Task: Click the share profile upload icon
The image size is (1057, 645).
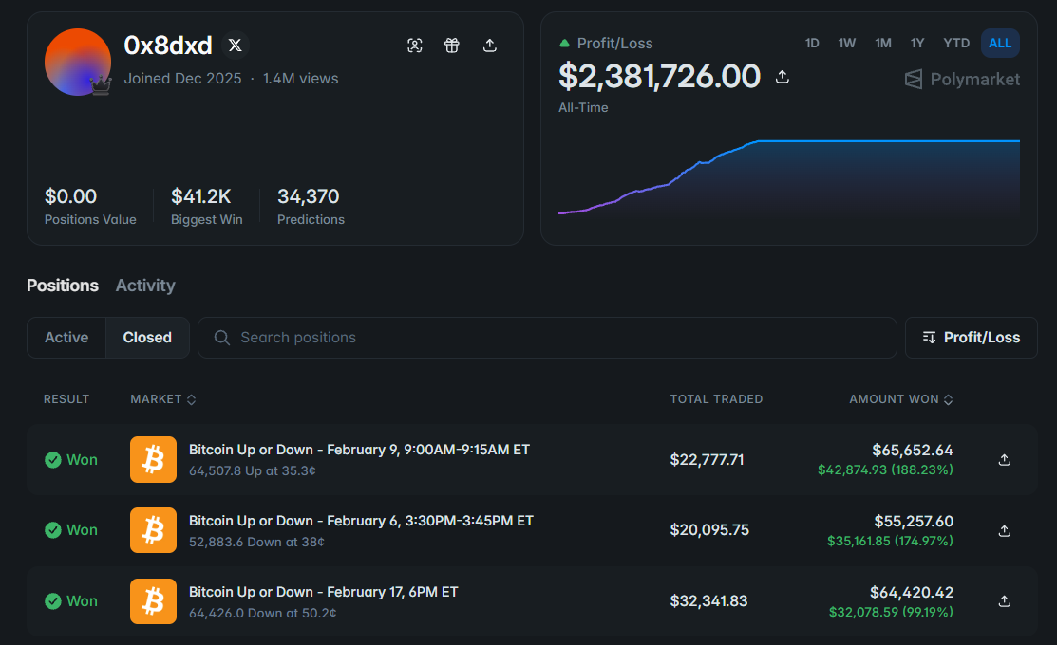Action: pyautogui.click(x=490, y=46)
